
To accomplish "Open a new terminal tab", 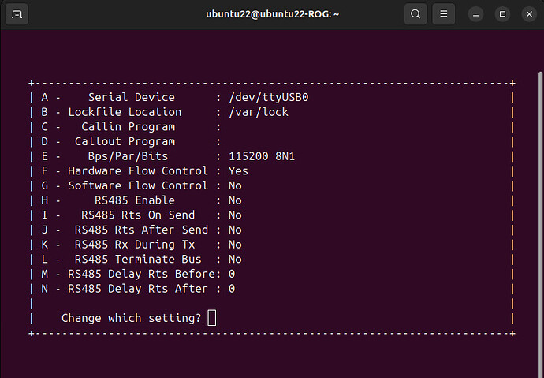I will coord(17,14).
